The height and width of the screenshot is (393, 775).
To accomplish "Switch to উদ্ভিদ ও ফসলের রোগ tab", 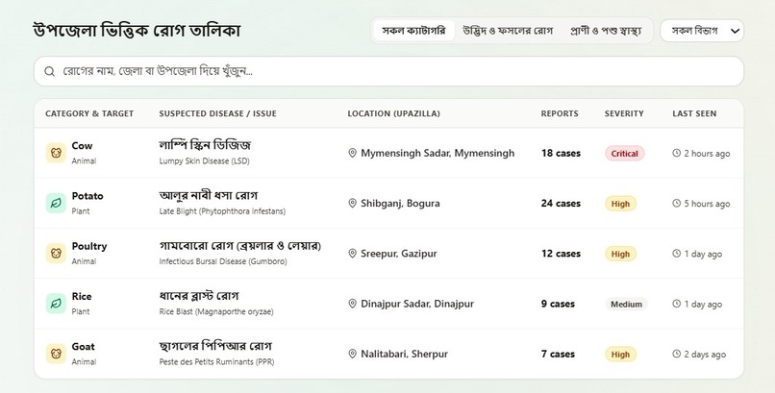I will 507,31.
